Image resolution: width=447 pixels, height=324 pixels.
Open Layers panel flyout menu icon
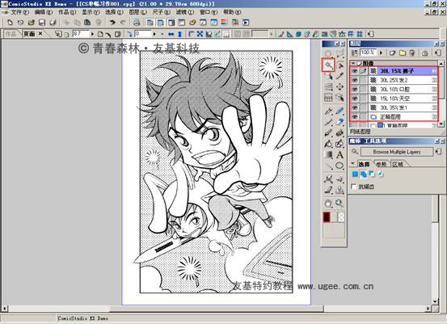(437, 53)
